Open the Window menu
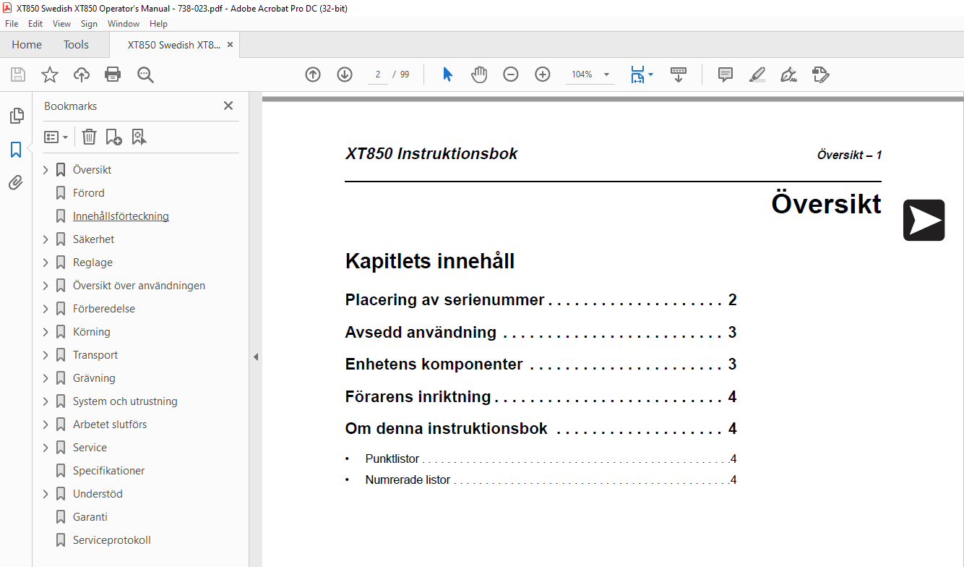Image resolution: width=964 pixels, height=567 pixels. tap(124, 24)
